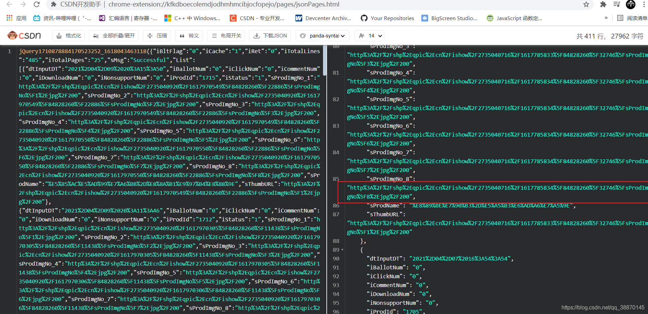Click the jQuery callback name in the left pane

coord(83,51)
